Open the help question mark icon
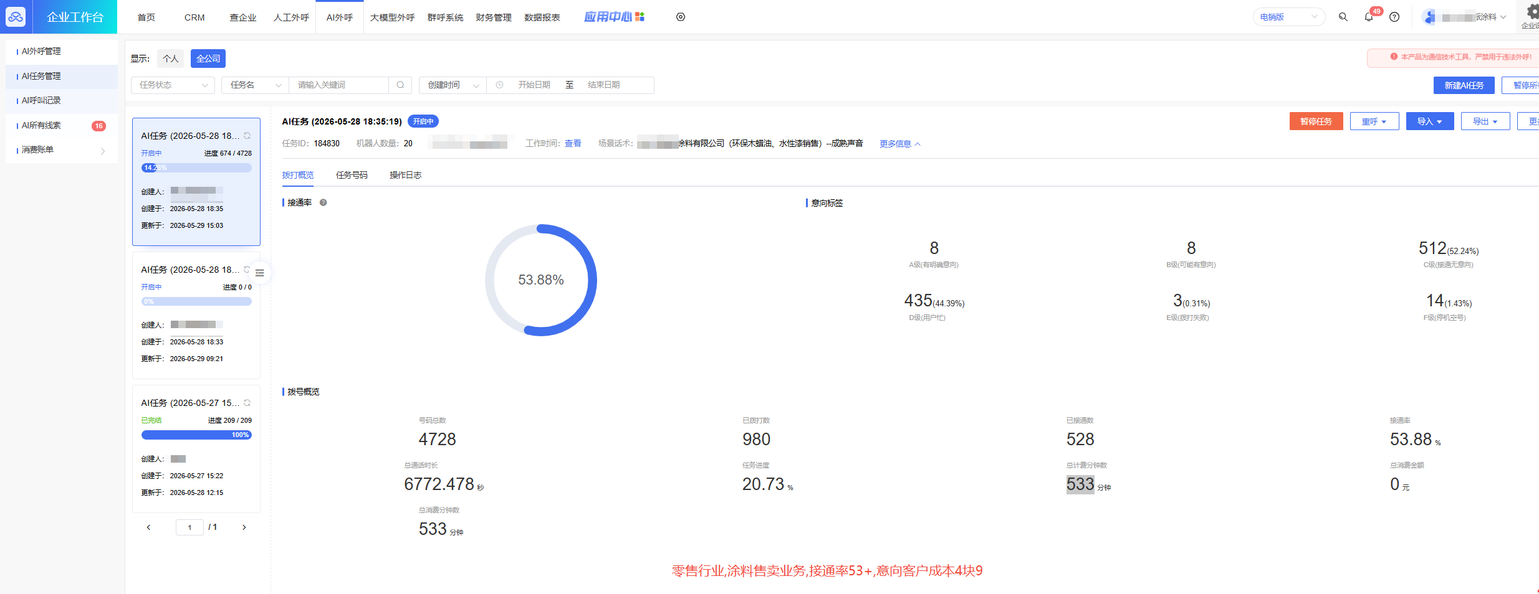The width and height of the screenshot is (1539, 594). click(1394, 17)
